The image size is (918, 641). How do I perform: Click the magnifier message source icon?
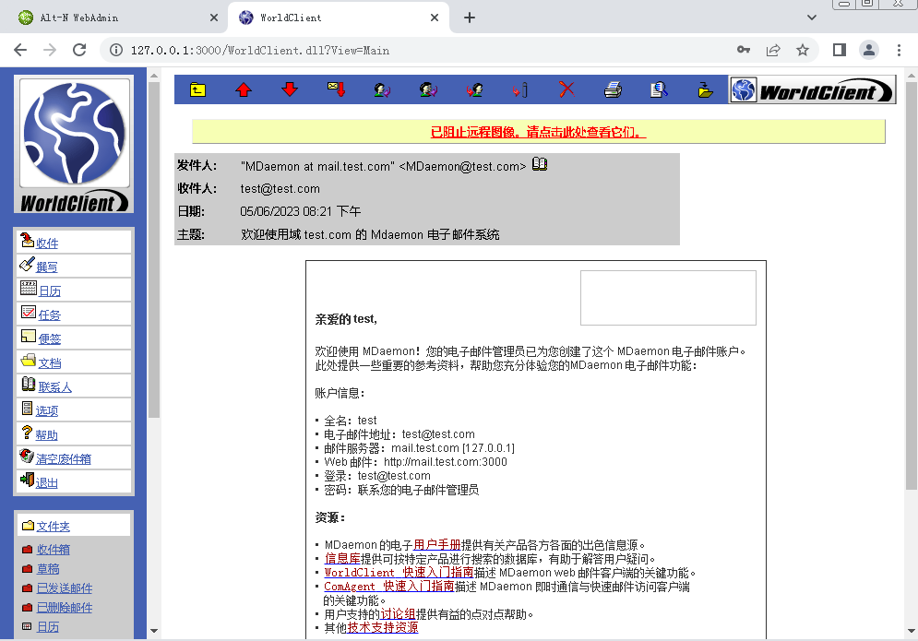click(660, 89)
